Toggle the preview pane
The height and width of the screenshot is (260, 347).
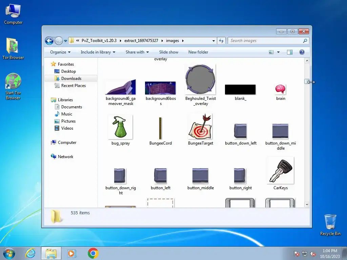290,52
